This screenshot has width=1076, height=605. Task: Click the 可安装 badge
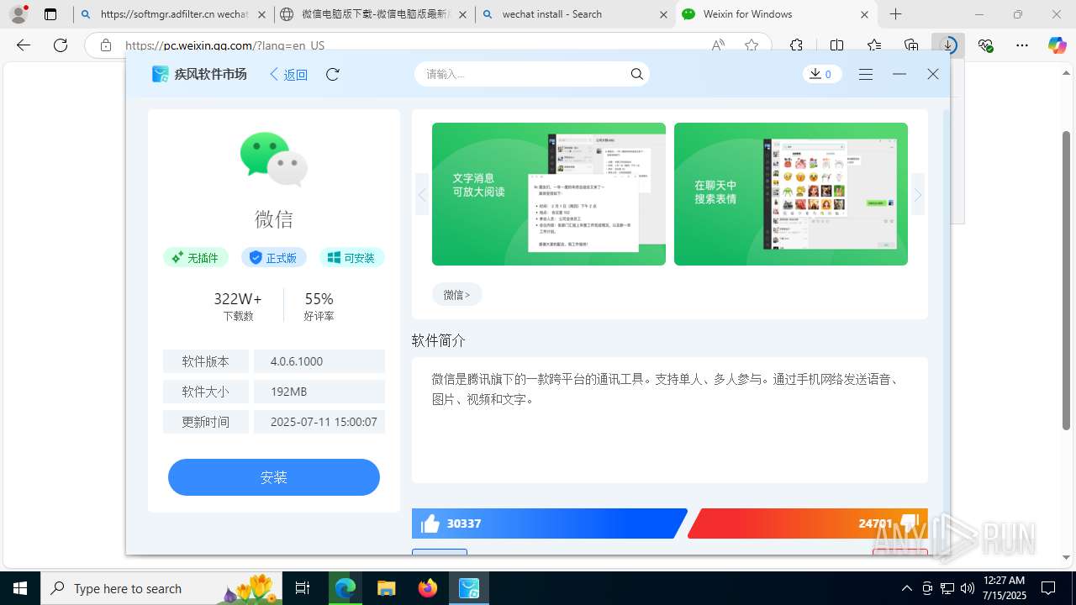click(x=351, y=258)
